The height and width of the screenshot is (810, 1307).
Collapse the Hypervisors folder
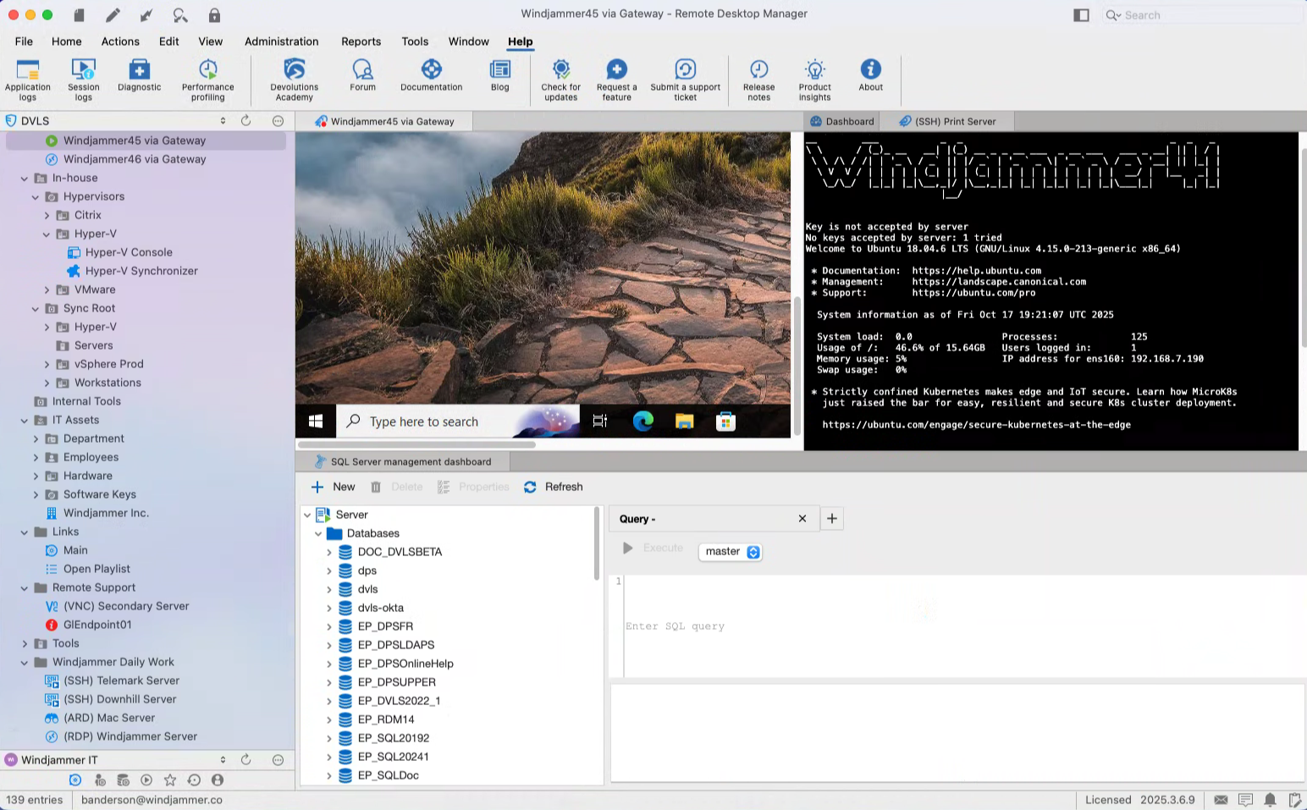36,197
